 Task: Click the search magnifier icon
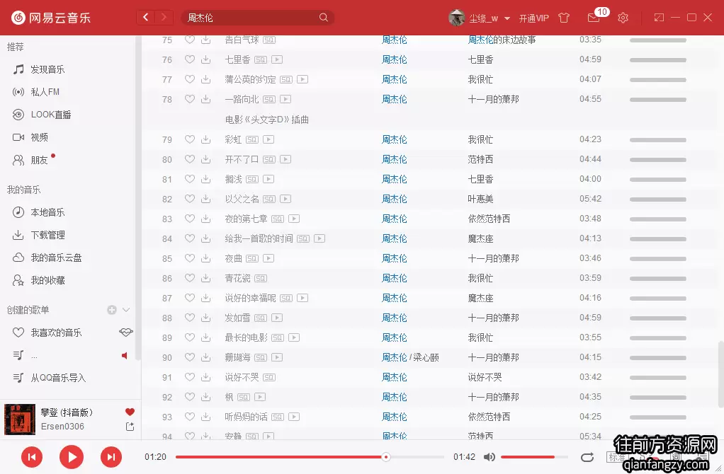(324, 18)
